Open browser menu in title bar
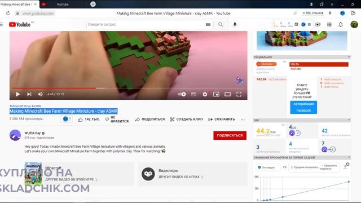 pyautogui.click(x=332, y=4)
